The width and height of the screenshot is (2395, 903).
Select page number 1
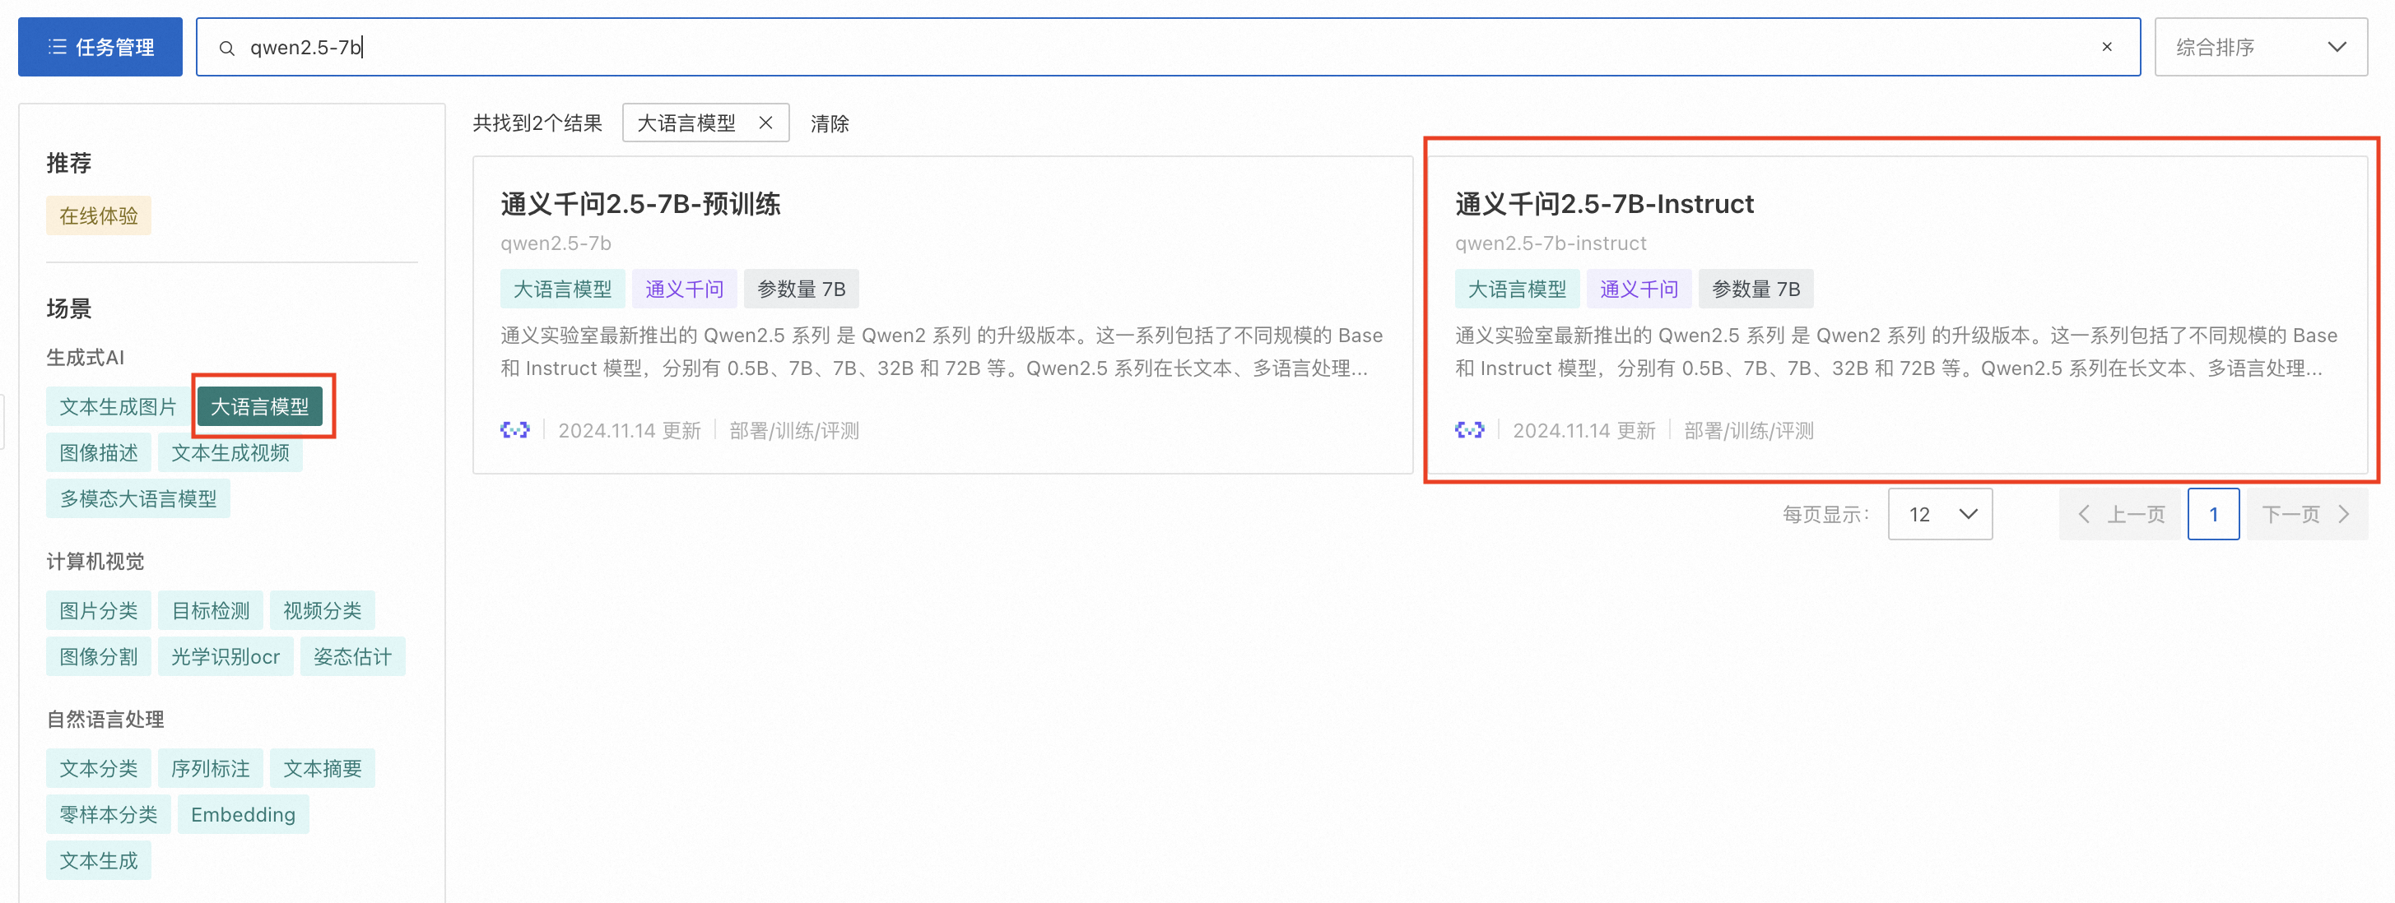(2213, 514)
